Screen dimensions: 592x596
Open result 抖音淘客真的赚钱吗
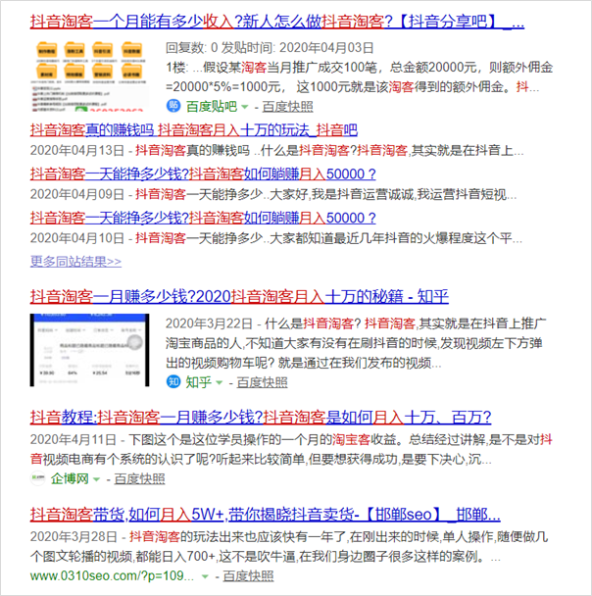point(194,130)
